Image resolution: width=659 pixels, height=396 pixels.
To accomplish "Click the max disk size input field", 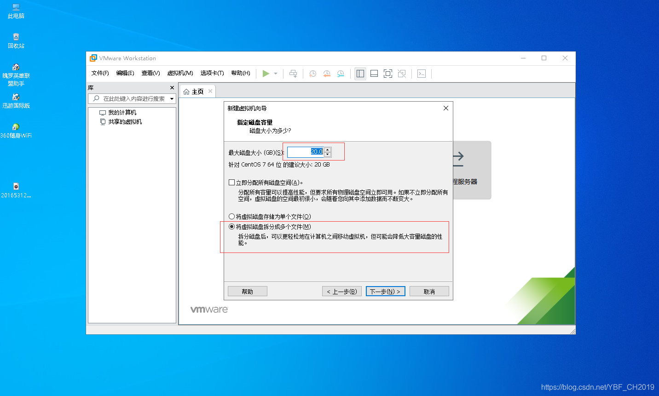I will 306,152.
